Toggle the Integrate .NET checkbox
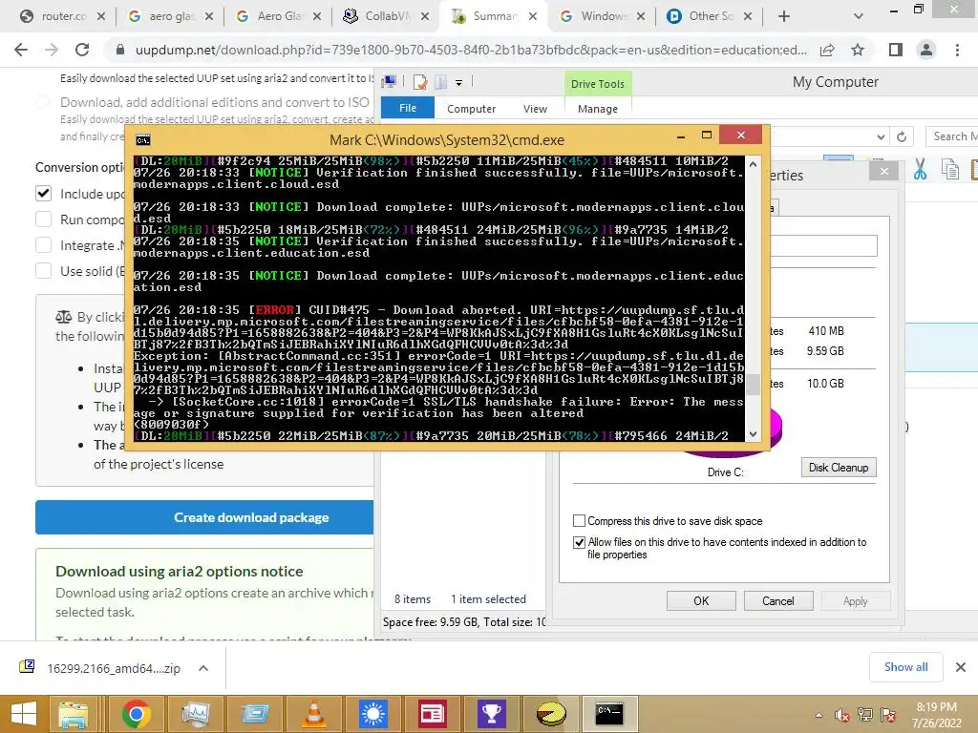Viewport: 978px width, 733px height. coord(43,245)
